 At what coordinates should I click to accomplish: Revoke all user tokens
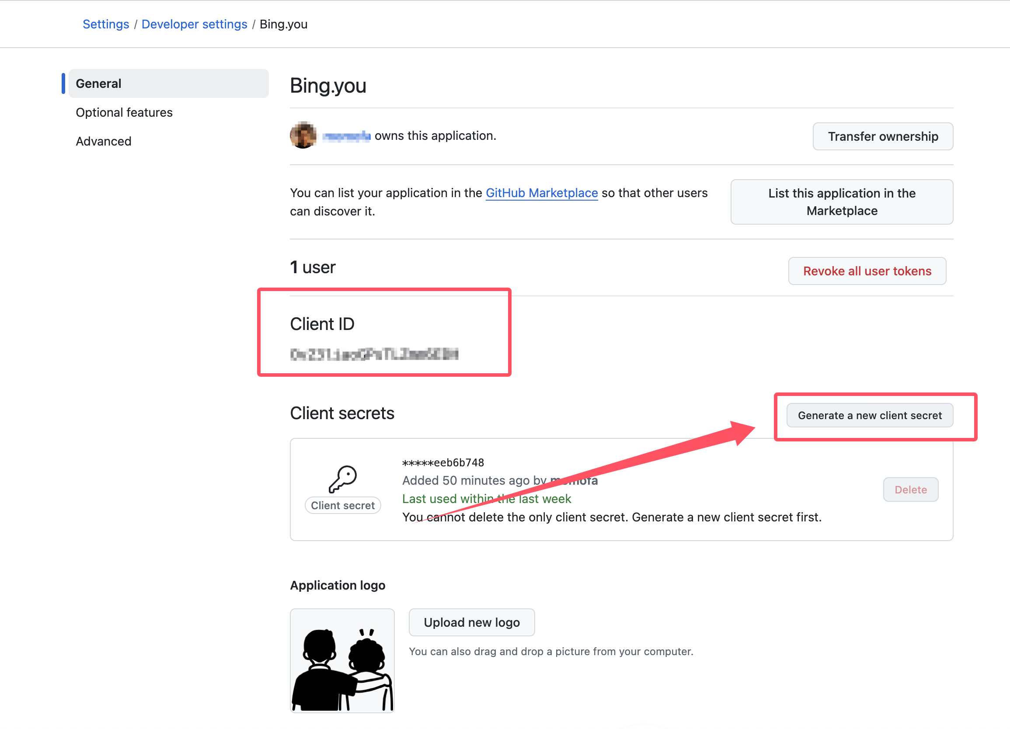pos(867,271)
